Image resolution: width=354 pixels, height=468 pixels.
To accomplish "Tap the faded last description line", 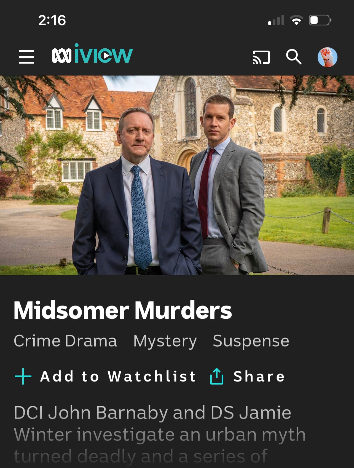I will point(141,456).
